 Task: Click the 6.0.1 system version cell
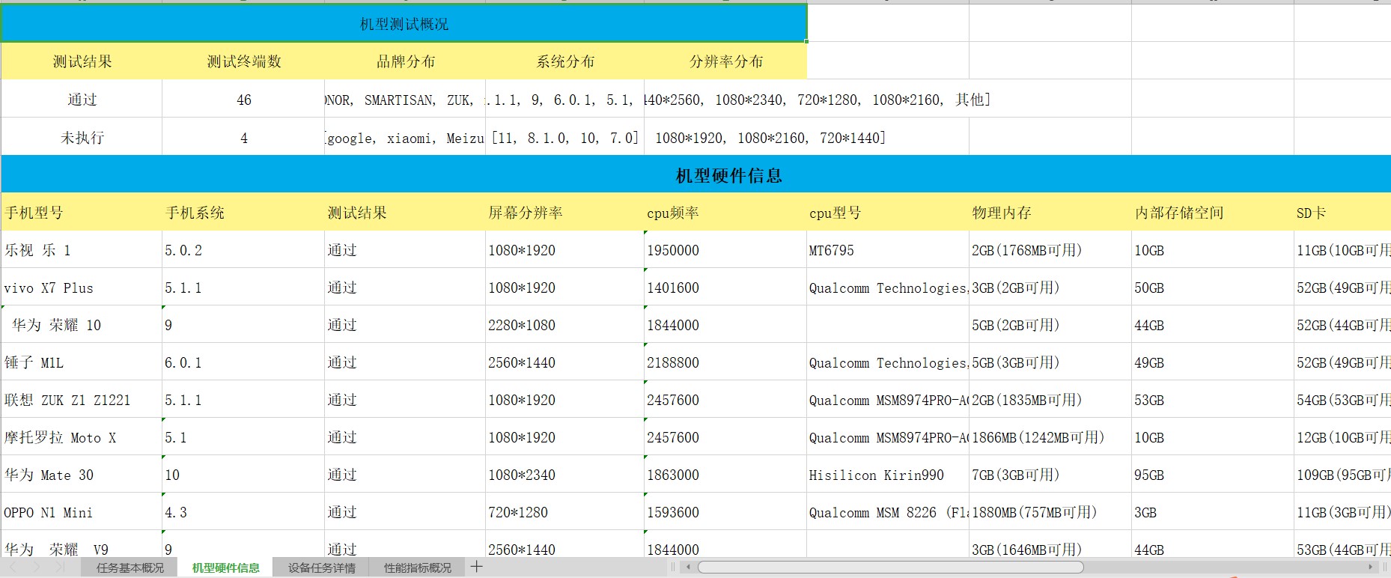point(244,362)
